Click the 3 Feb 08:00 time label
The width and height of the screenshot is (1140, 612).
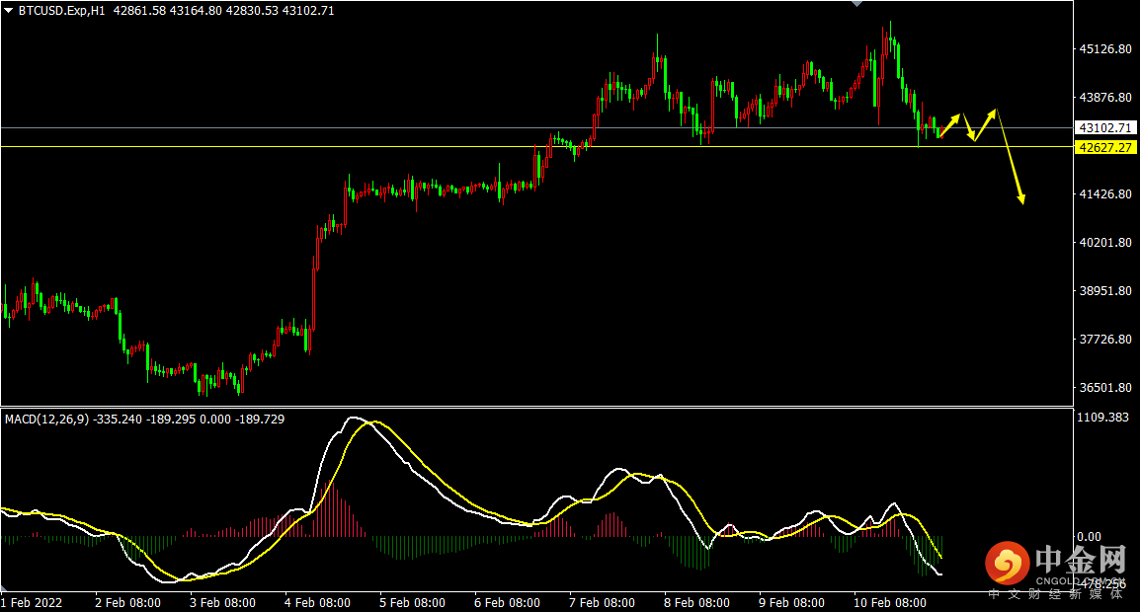222,603
